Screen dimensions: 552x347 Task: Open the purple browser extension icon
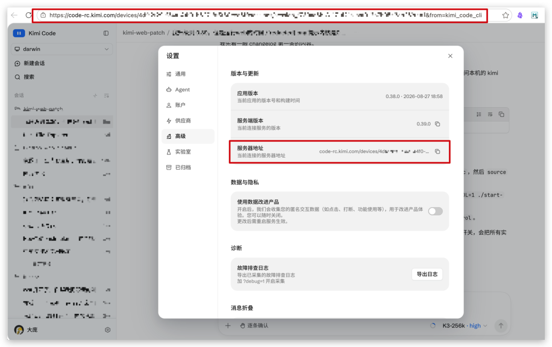[x=520, y=15]
